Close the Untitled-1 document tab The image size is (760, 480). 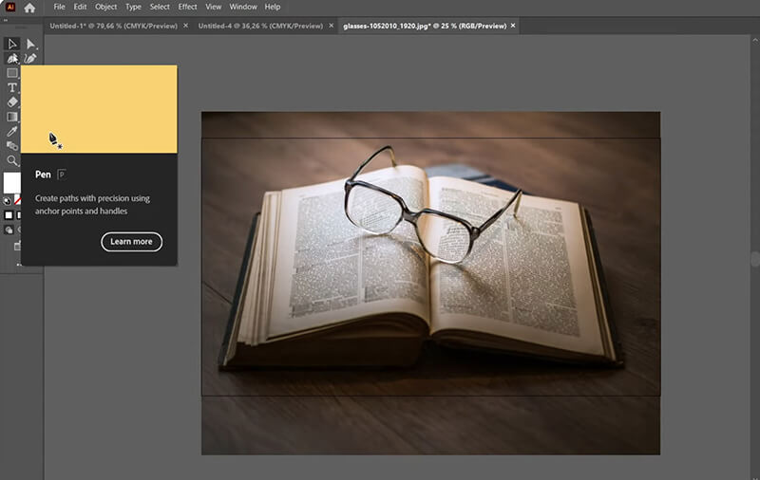click(x=185, y=26)
